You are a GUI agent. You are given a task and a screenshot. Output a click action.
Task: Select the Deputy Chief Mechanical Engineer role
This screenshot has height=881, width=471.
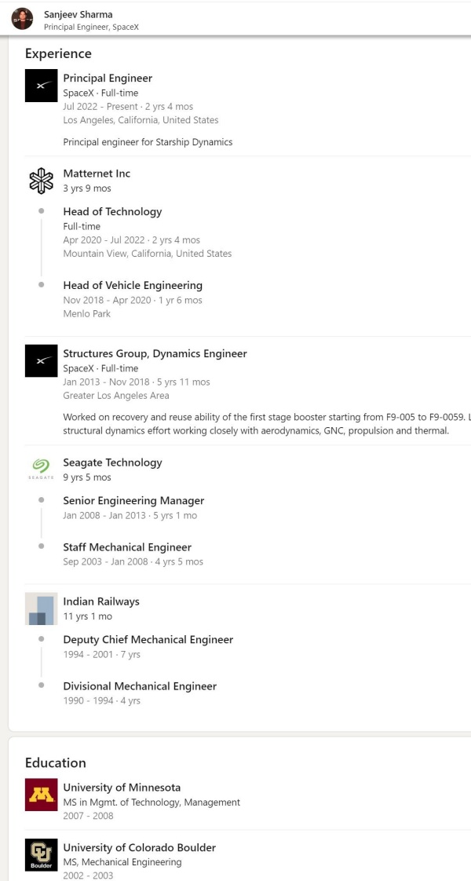pyautogui.click(x=148, y=640)
